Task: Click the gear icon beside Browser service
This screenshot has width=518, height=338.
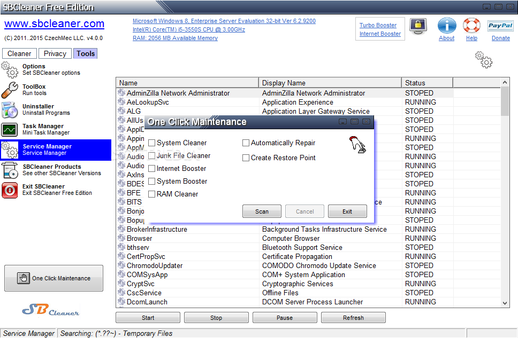Action: coord(121,238)
